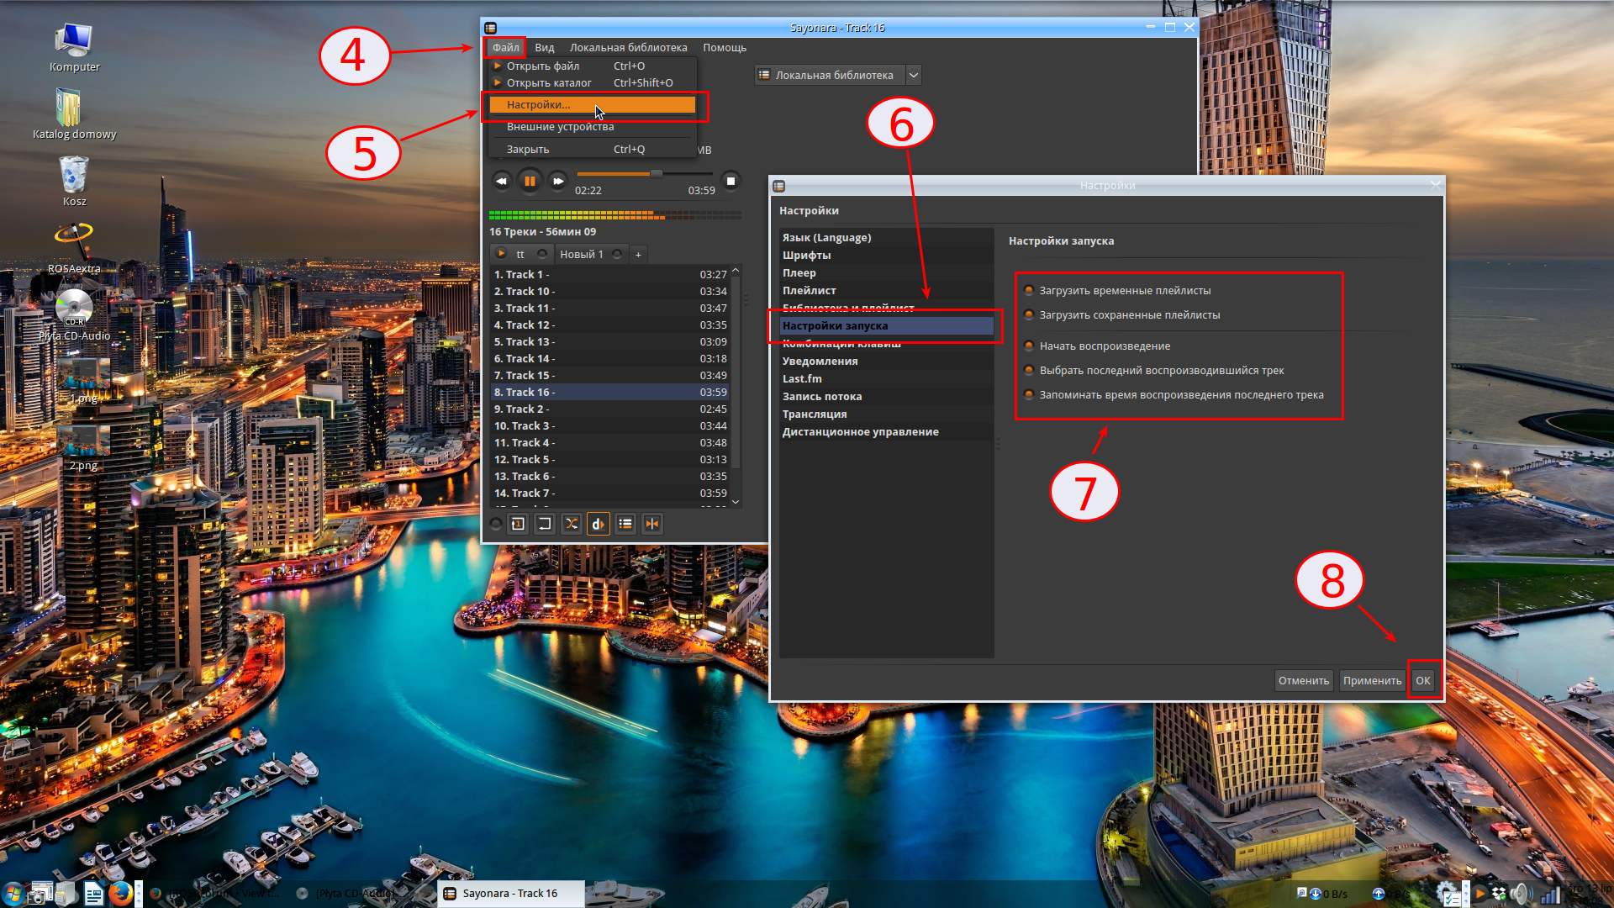The height and width of the screenshot is (908, 1614).
Task: Skip to the next track
Action: click(x=557, y=181)
